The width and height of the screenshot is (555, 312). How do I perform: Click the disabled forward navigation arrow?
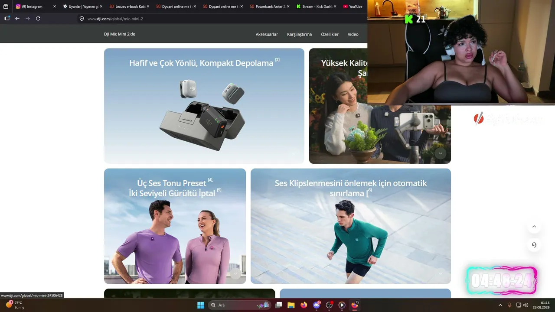(x=28, y=19)
